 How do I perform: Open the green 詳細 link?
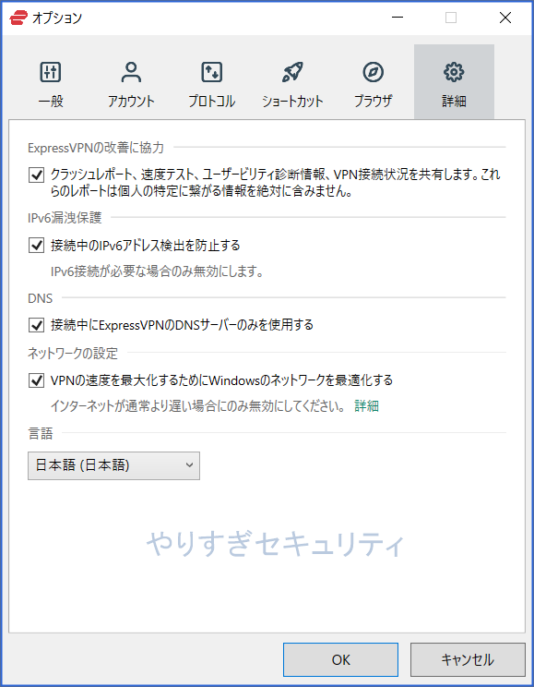[366, 406]
